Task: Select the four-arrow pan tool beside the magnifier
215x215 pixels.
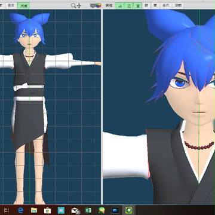Action: click(x=79, y=6)
